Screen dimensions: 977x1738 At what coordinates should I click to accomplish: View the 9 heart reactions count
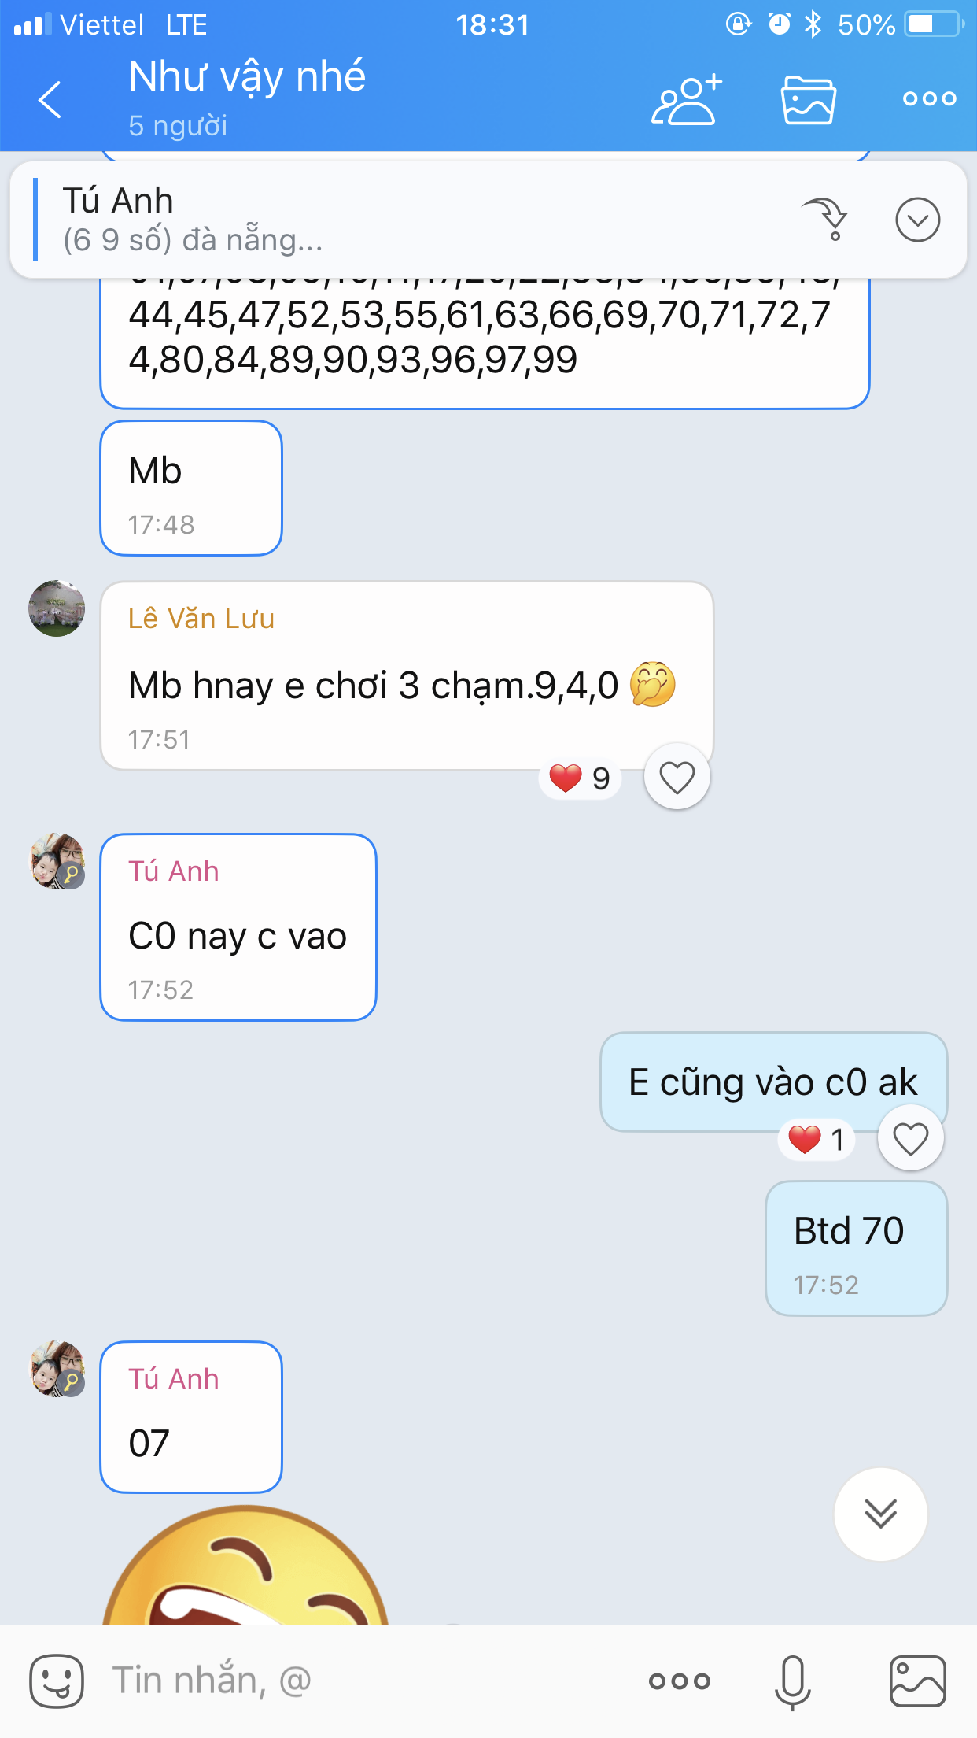click(580, 778)
